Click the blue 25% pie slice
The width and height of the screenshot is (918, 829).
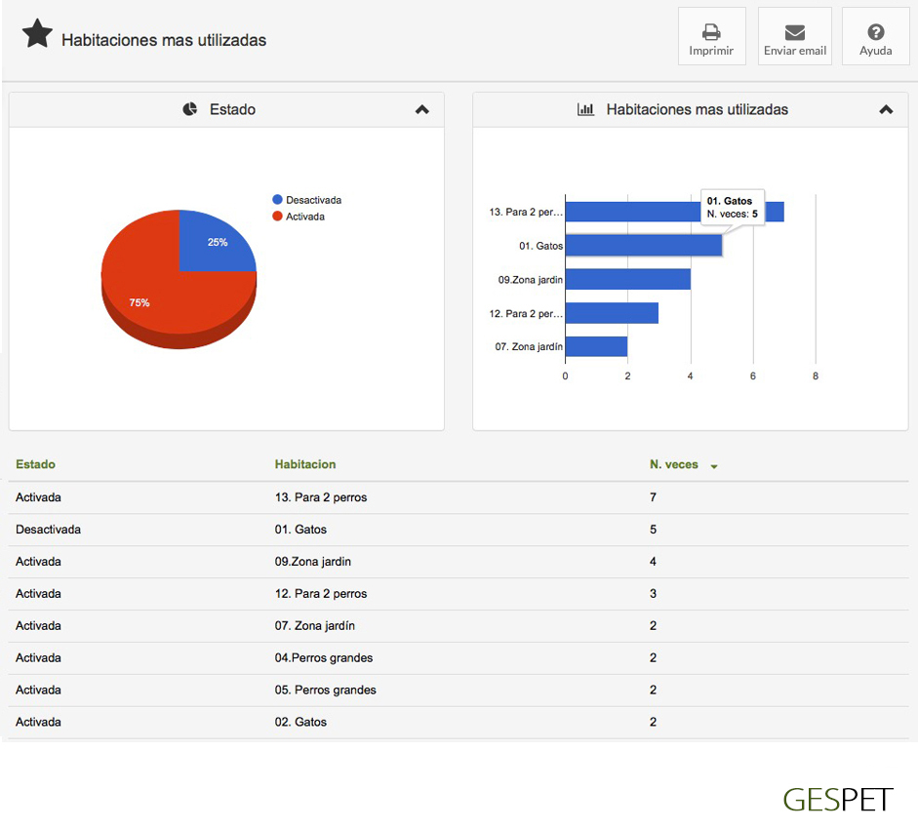(x=213, y=244)
